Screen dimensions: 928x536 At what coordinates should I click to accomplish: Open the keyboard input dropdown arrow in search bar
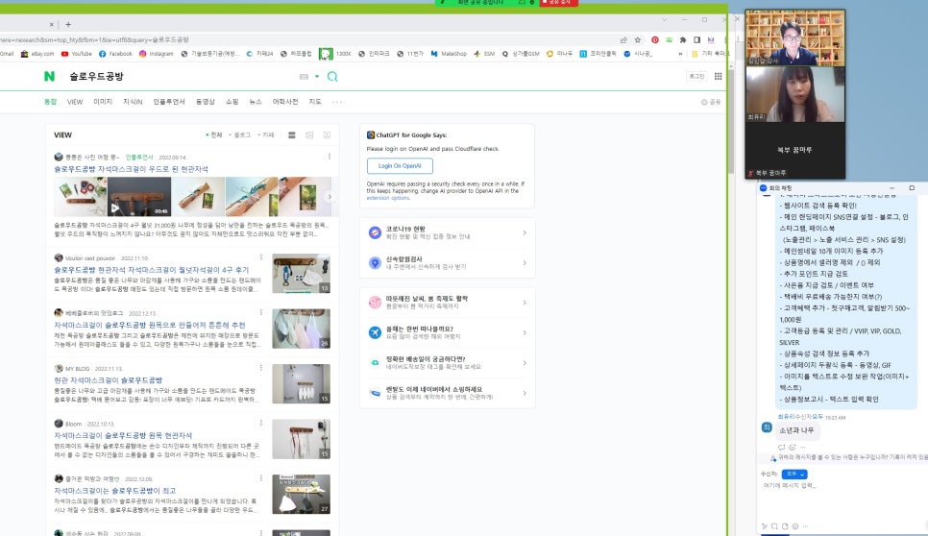[317, 76]
